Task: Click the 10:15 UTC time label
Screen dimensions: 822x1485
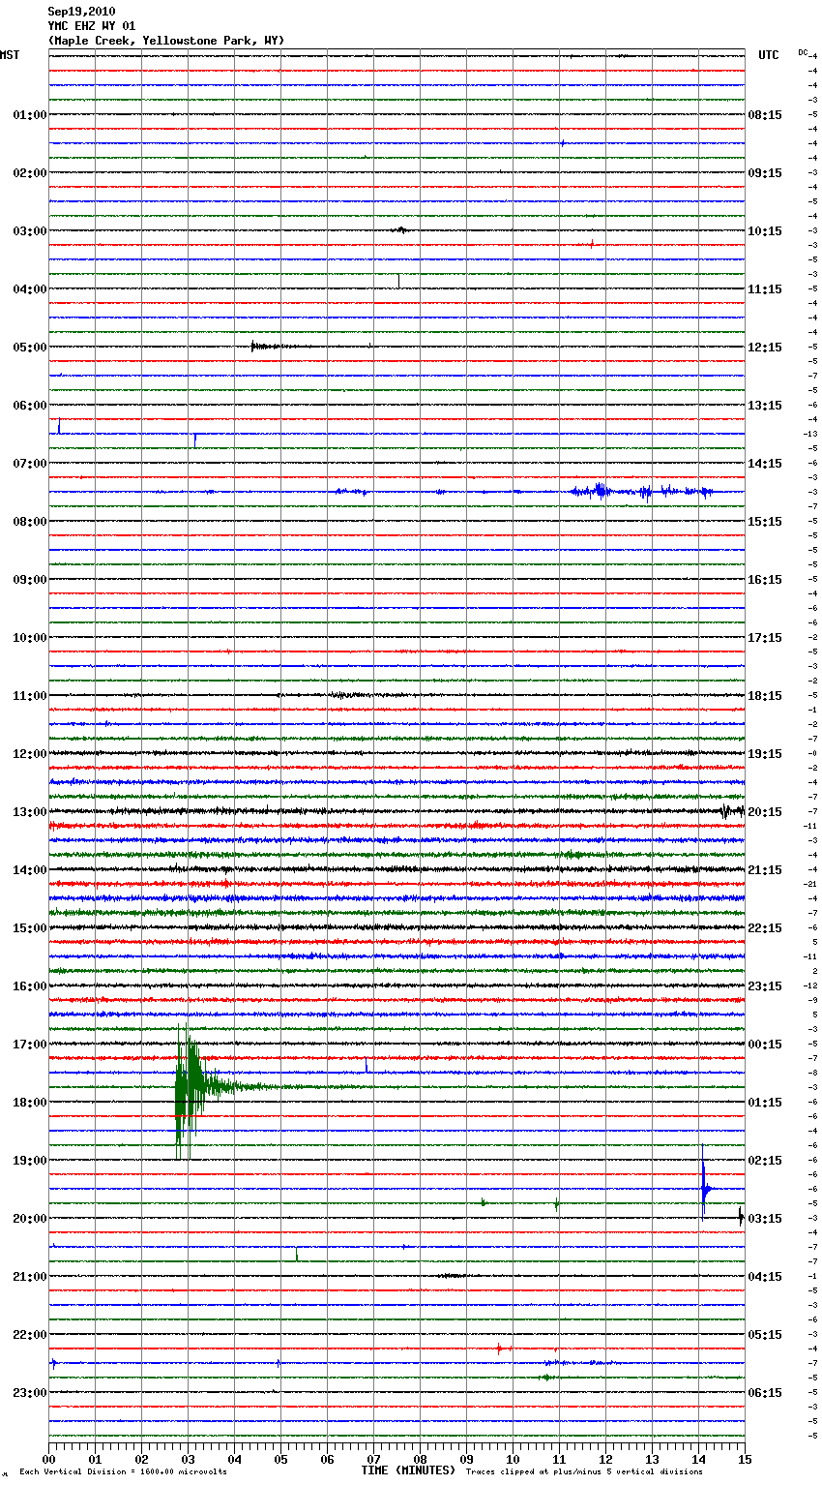Action: click(765, 231)
